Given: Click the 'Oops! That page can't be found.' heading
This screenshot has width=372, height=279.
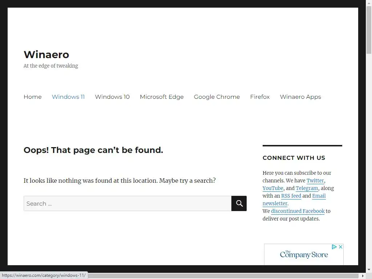Looking at the screenshot, I should 93,150.
